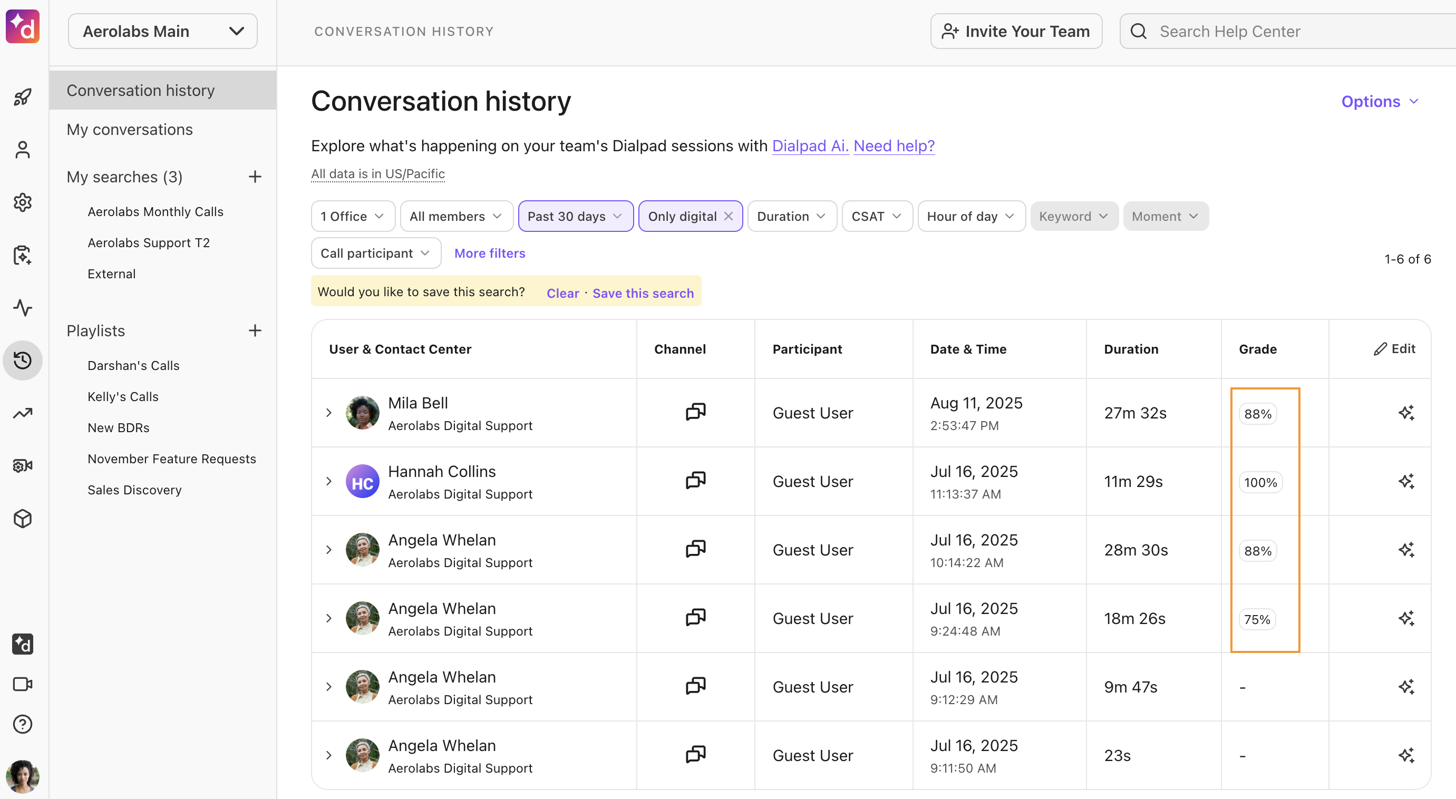The height and width of the screenshot is (799, 1456).
Task: Open the cube box sidebar icon
Action: pos(23,519)
